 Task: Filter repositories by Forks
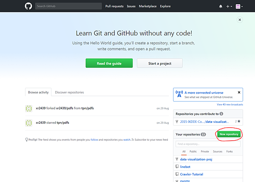click(x=229, y=151)
